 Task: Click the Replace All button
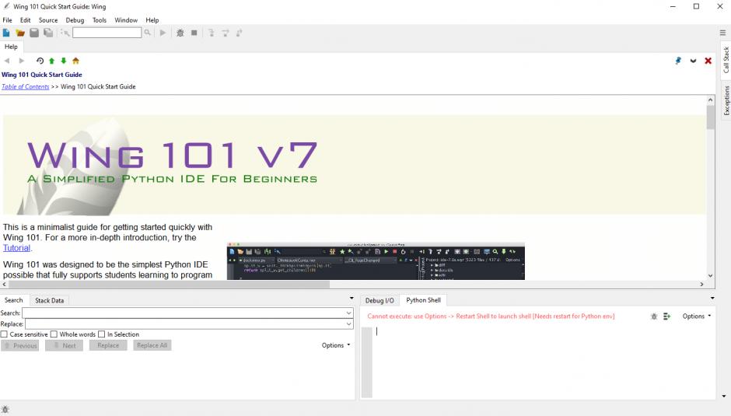(x=152, y=345)
